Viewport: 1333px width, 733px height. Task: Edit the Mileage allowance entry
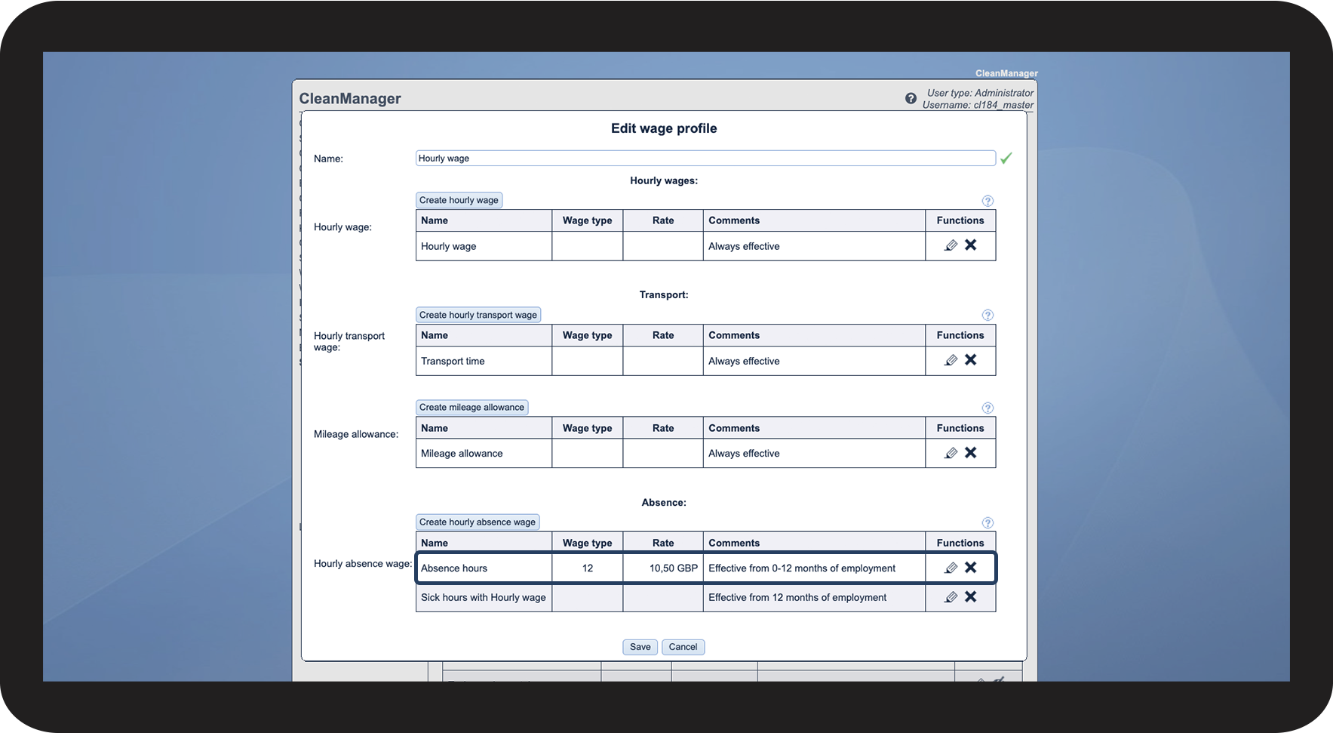point(951,453)
